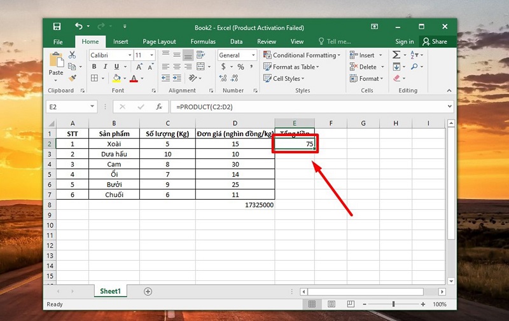Click the Save icon in title bar

point(57,27)
